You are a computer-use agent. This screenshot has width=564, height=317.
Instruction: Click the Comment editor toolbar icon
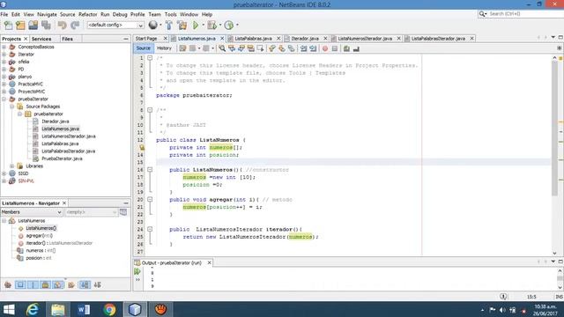tap(346, 48)
